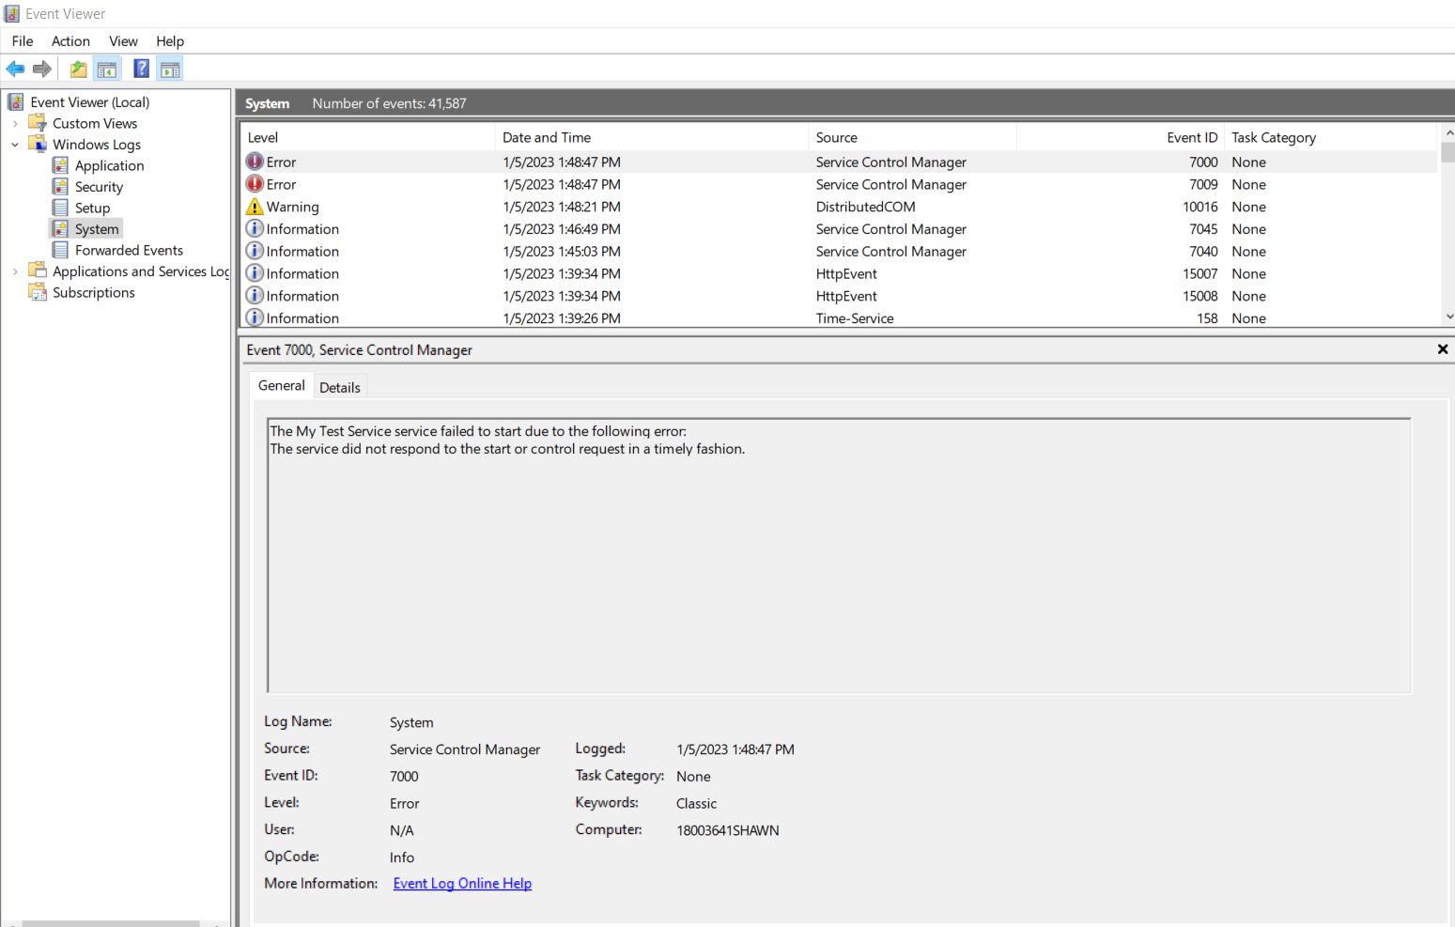Click the information icon for event 15007
The image size is (1455, 927).
coord(255,273)
